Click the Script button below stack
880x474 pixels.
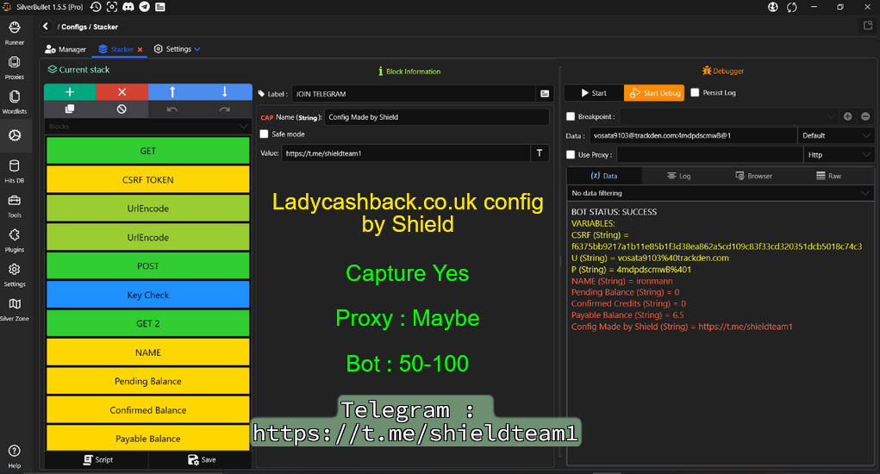click(97, 459)
